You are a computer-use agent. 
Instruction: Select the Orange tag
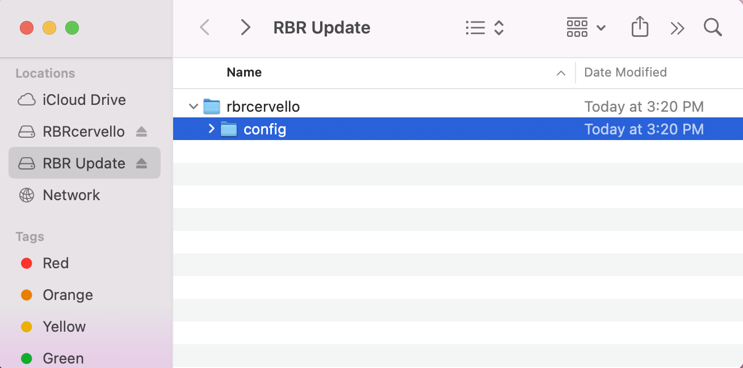[x=68, y=295]
